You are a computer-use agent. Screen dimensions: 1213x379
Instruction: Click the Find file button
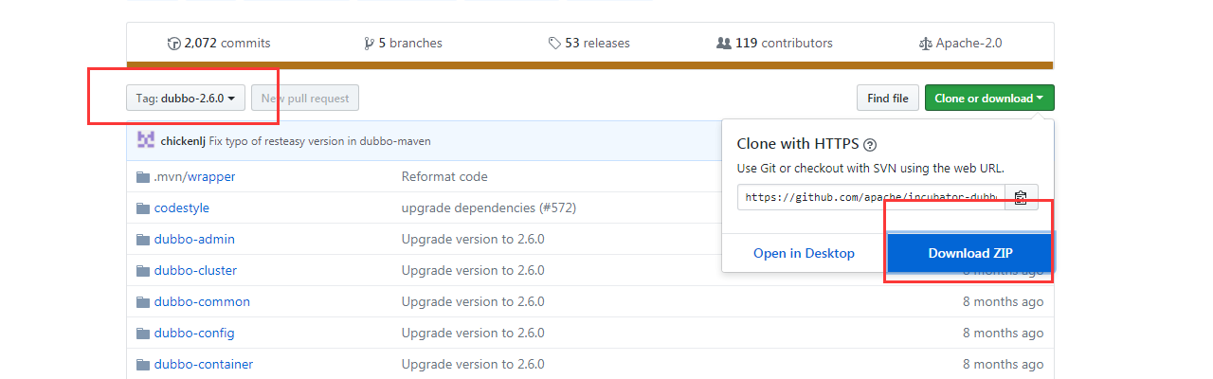pyautogui.click(x=887, y=98)
